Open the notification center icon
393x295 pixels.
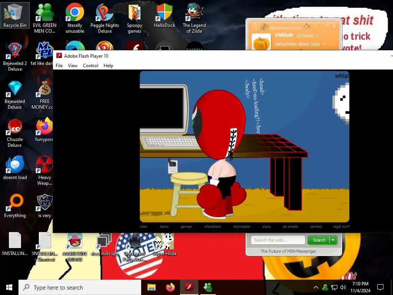point(380,287)
